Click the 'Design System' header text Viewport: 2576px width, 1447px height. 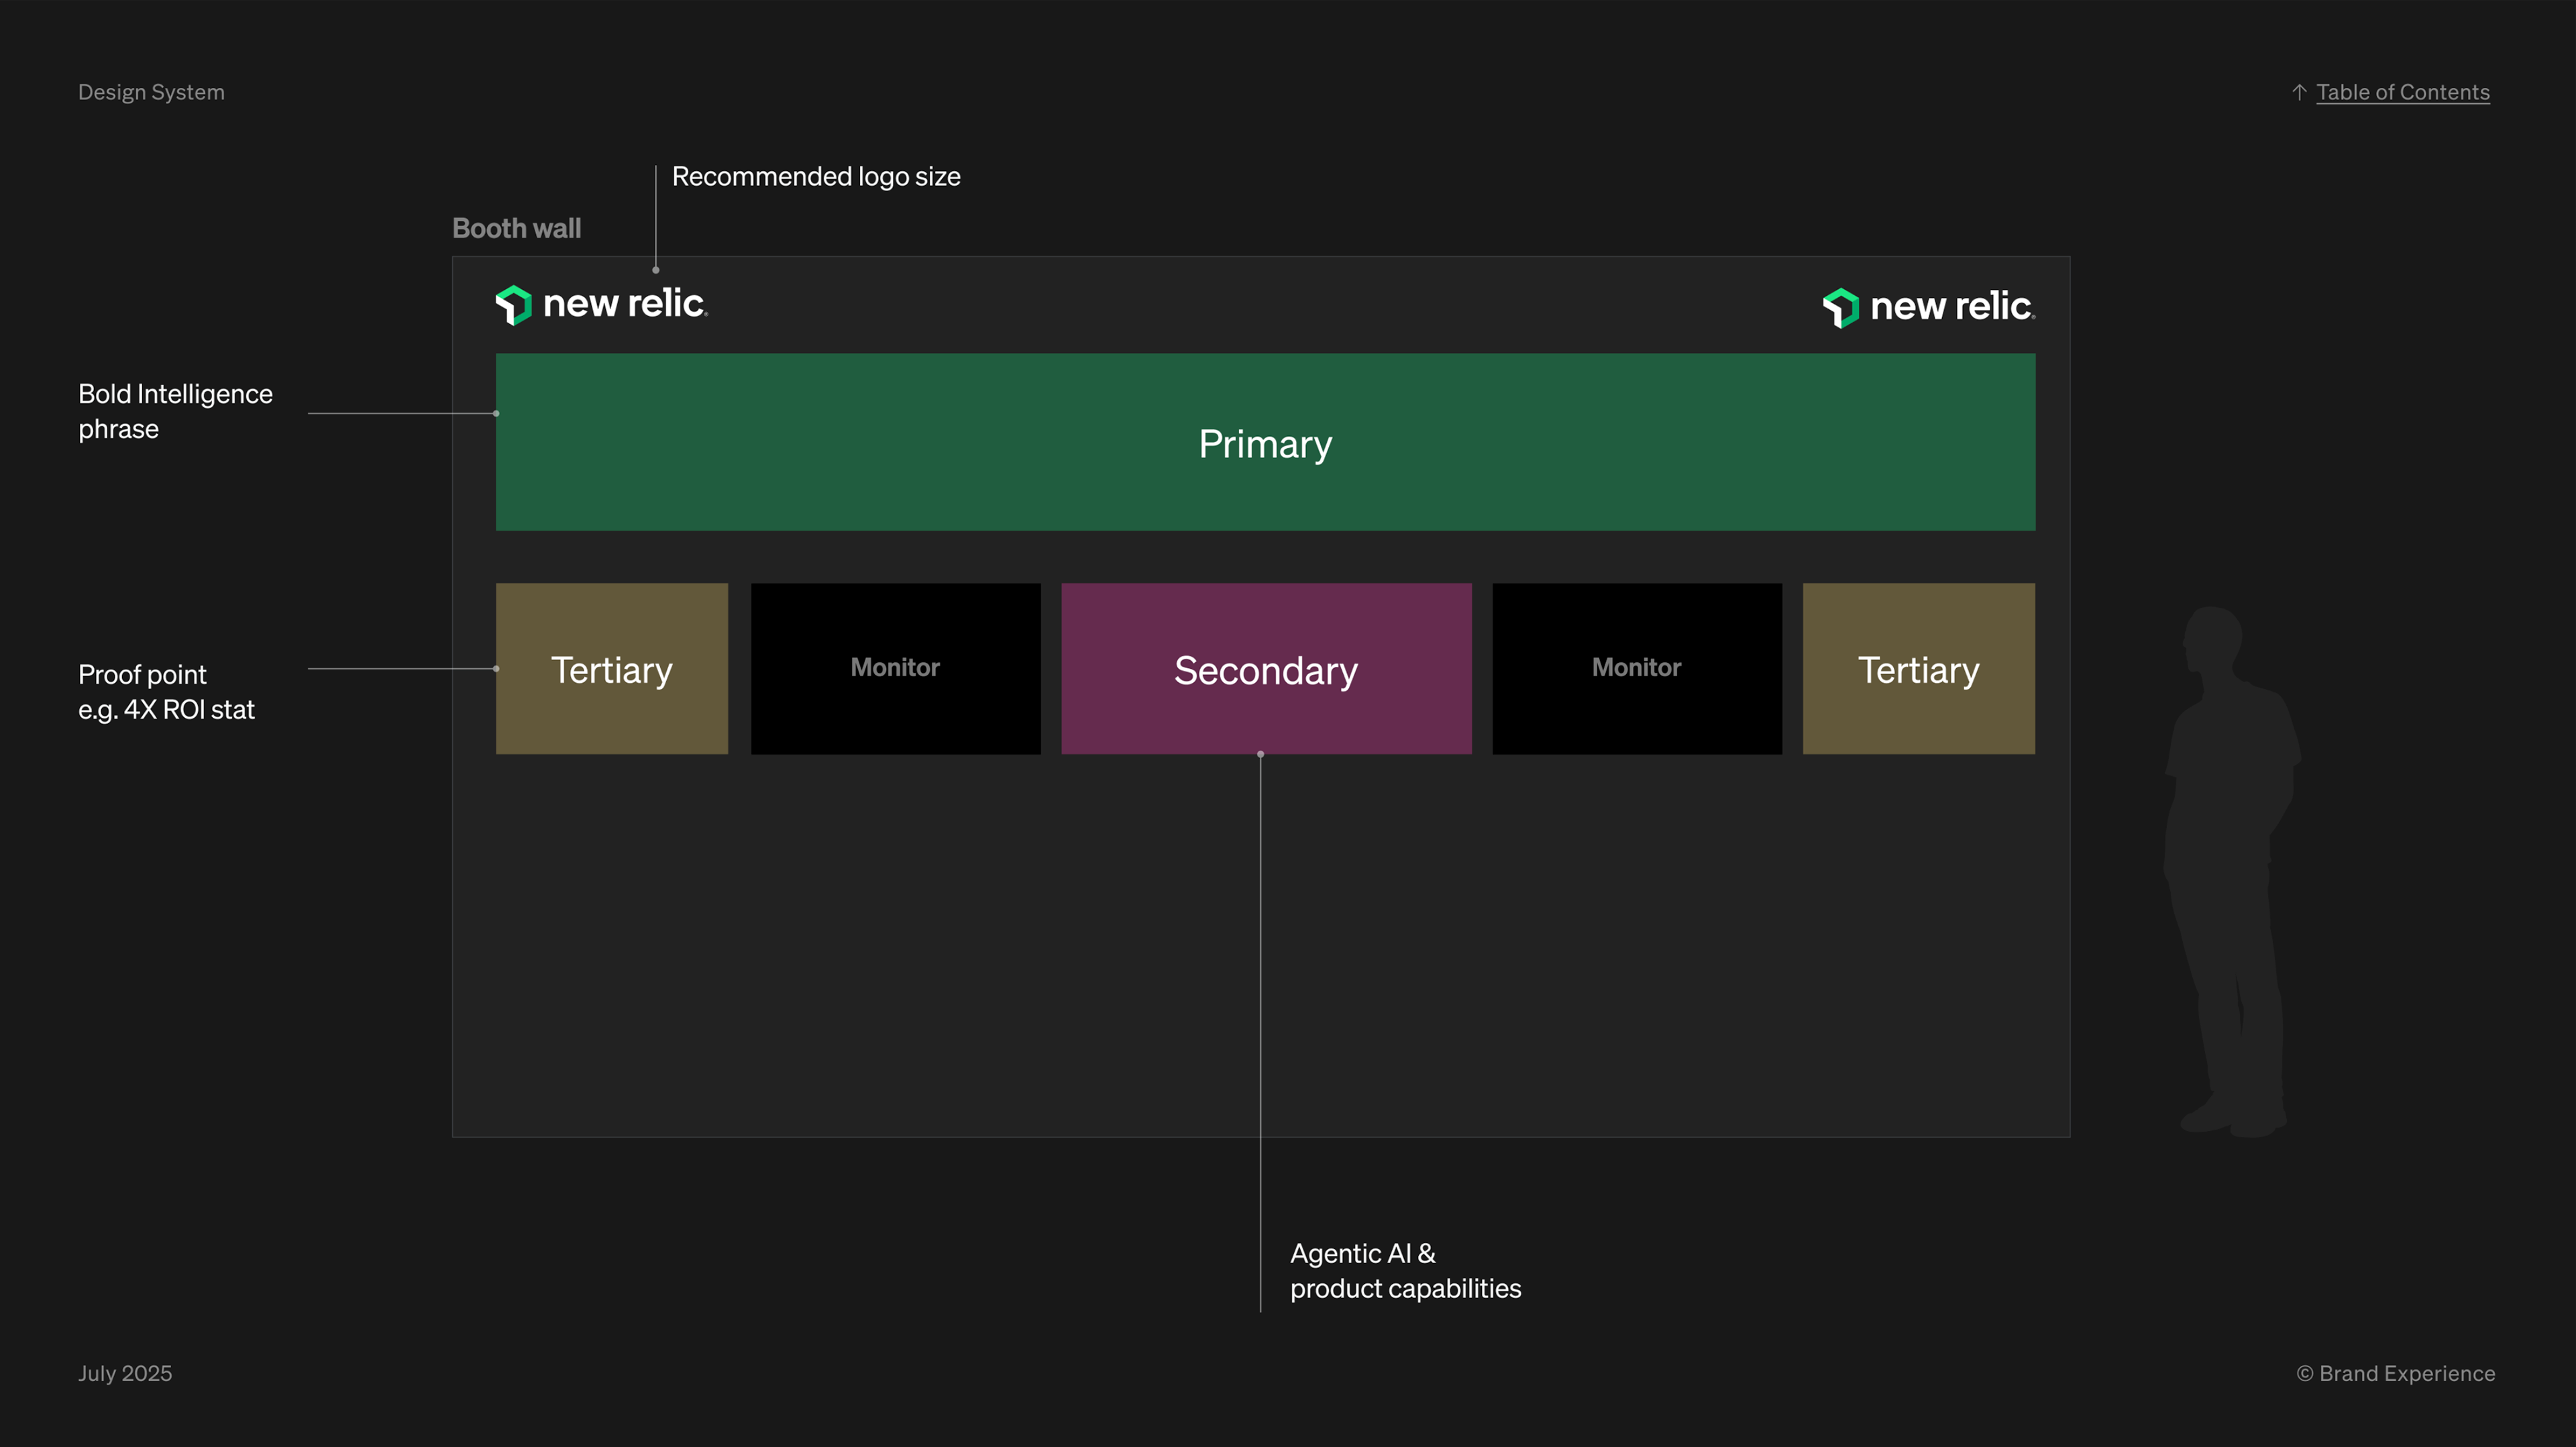tap(151, 92)
